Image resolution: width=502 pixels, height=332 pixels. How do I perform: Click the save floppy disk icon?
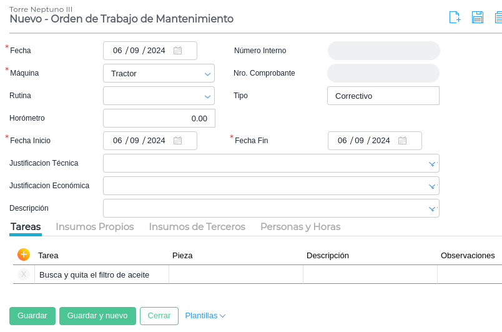click(478, 18)
